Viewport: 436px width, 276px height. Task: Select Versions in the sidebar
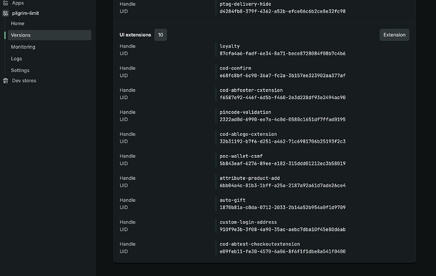click(x=20, y=35)
